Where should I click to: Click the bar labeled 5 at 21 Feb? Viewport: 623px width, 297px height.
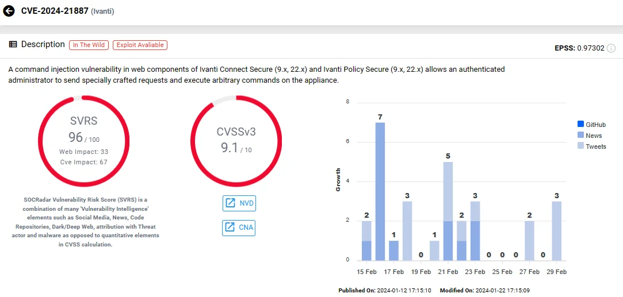[x=448, y=211]
